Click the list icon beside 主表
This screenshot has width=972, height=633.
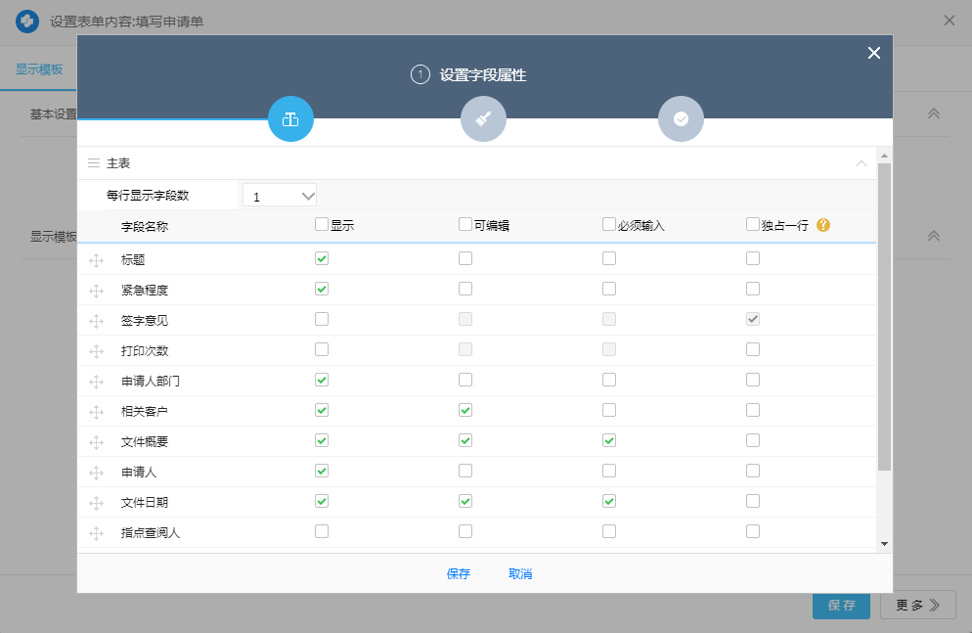(94, 163)
